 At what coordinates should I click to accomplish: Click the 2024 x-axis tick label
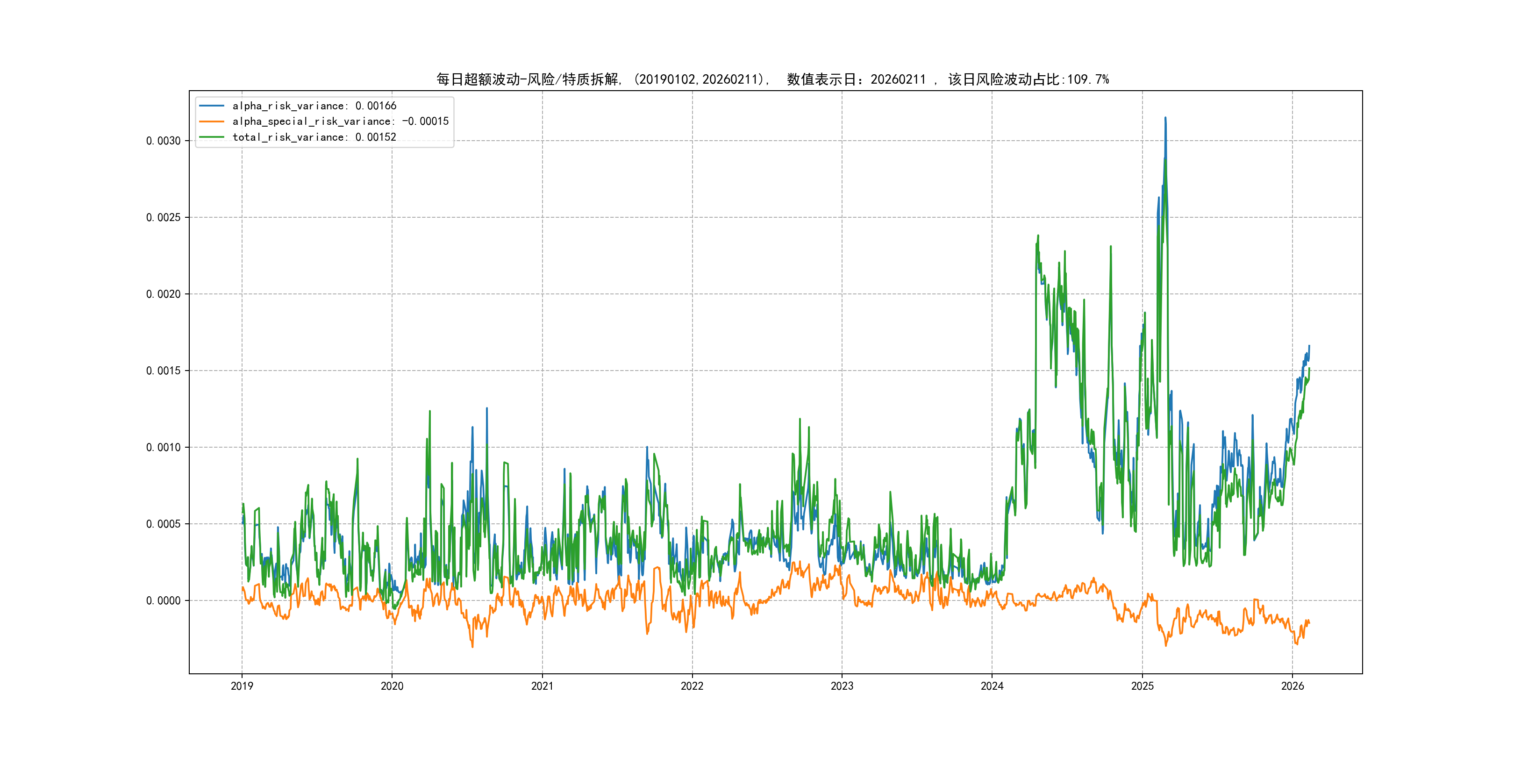tap(992, 686)
